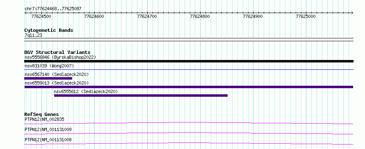Click the 77624700 ruler tick label
Viewport: 365px width, 149px height.
pos(147,16)
